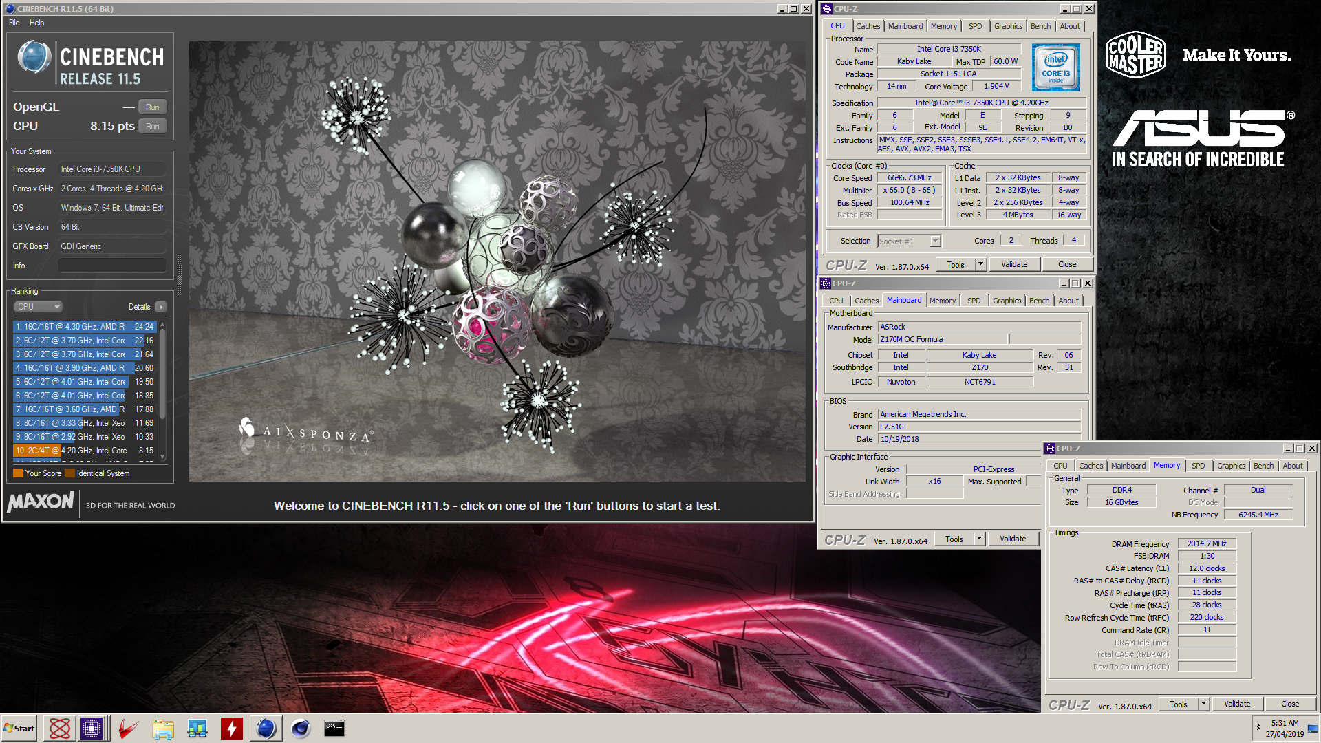Click the title bar icon of Mainboard CPU-Z window
The image size is (1321, 743).
826,283
